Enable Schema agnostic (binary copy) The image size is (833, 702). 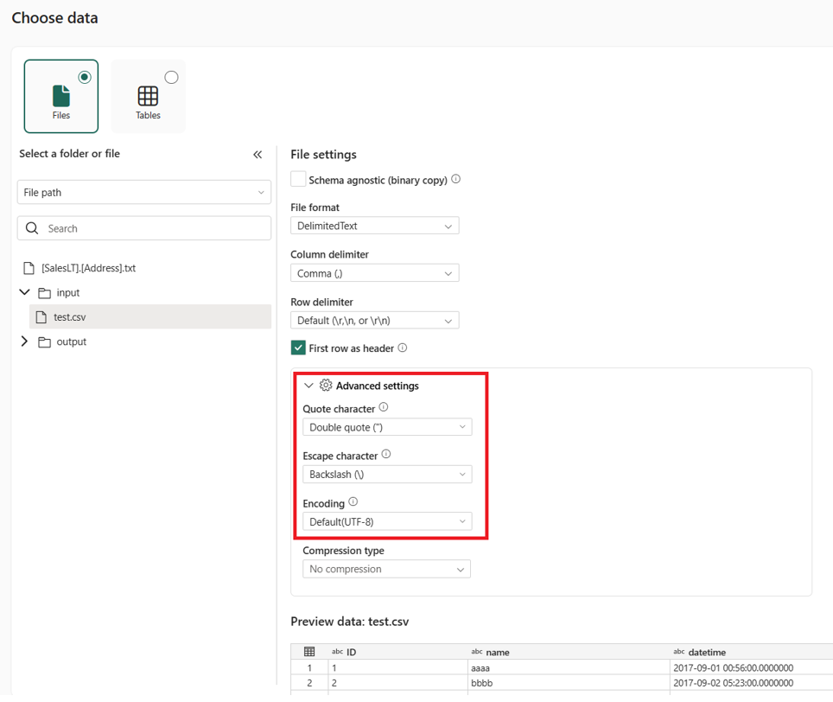pos(297,179)
